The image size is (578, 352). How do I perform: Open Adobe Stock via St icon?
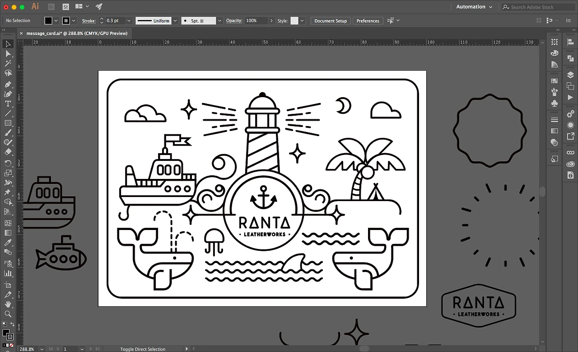point(65,7)
